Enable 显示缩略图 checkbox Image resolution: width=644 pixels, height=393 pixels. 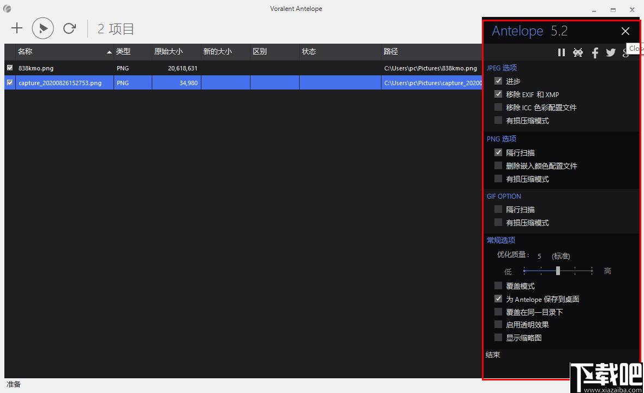(x=498, y=337)
